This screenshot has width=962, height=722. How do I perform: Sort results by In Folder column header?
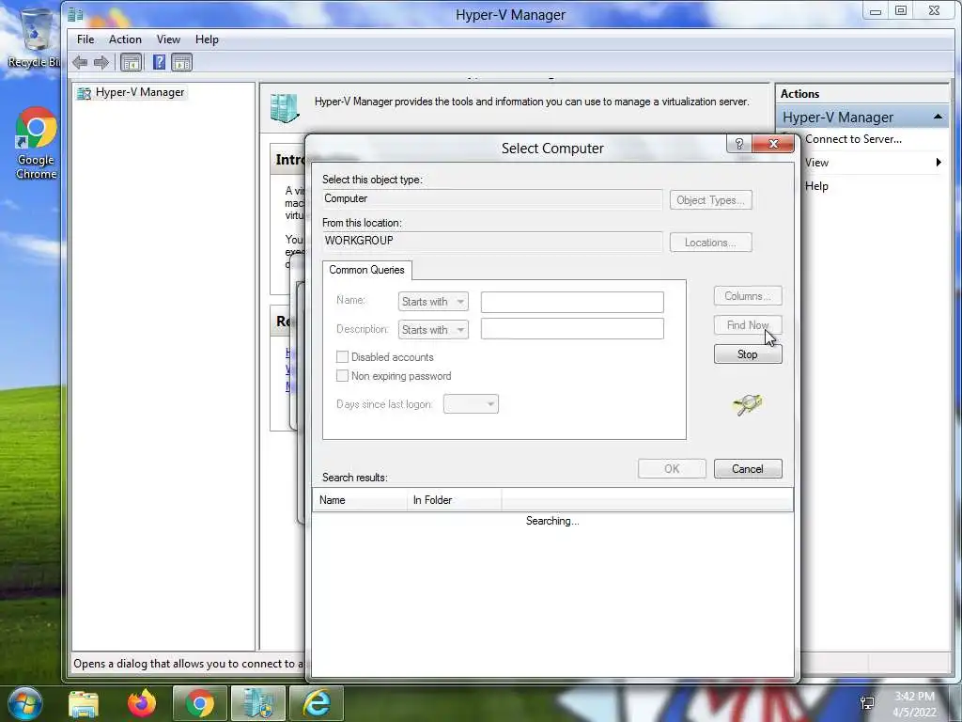[x=454, y=500]
